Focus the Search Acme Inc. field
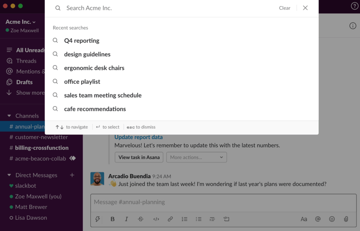This screenshot has width=360, height=231. tap(169, 8)
